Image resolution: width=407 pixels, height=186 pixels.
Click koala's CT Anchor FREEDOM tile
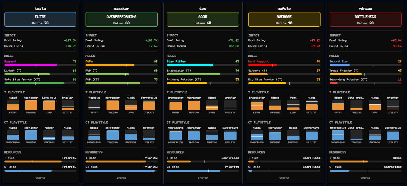tap(49, 136)
